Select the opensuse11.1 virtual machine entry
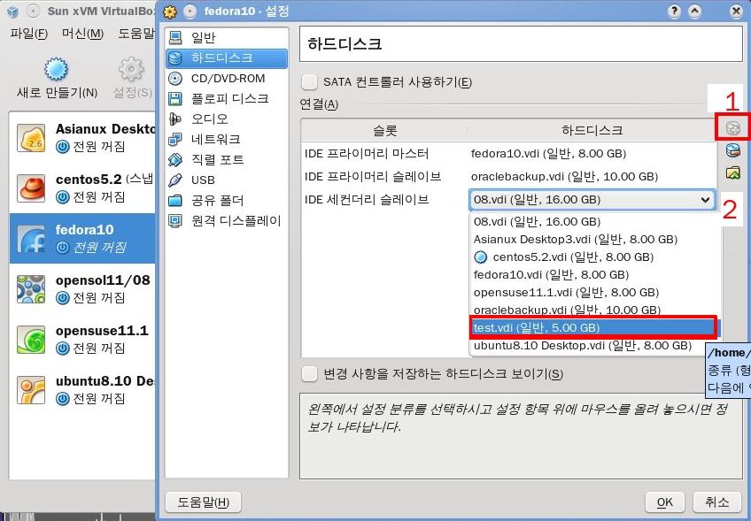Viewport: 751px width, 521px height. click(82, 339)
